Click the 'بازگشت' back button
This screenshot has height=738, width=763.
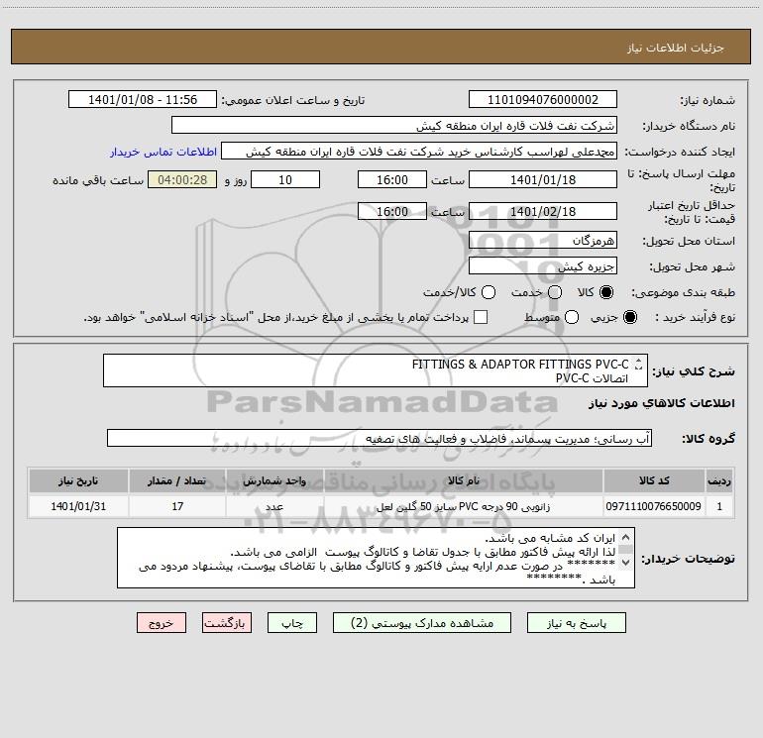point(227,623)
